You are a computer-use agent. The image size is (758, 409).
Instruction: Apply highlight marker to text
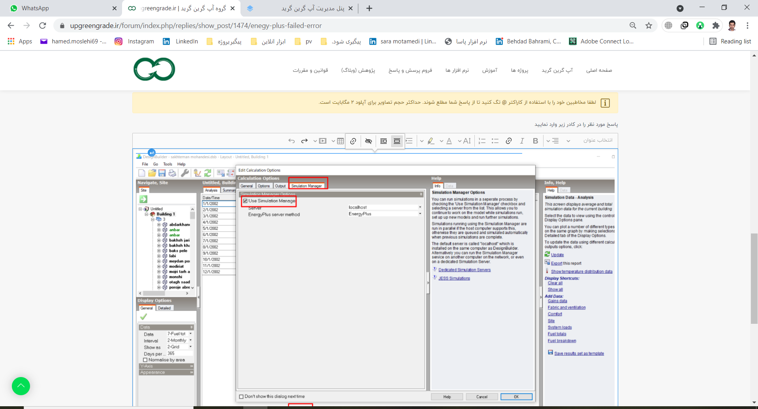click(431, 141)
